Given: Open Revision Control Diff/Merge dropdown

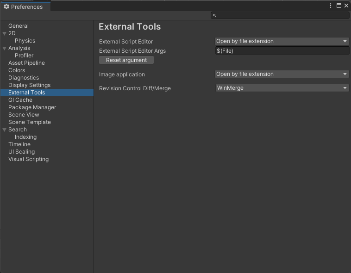Looking at the screenshot, I should (282, 88).
